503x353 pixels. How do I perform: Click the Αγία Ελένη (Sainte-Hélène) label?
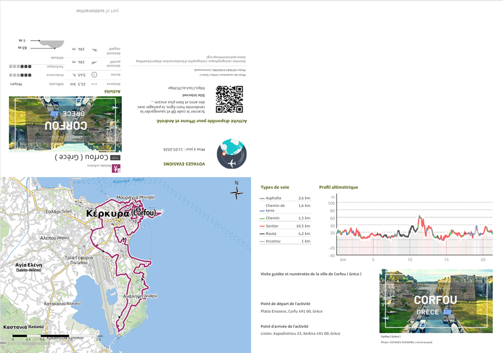pyautogui.click(x=29, y=267)
